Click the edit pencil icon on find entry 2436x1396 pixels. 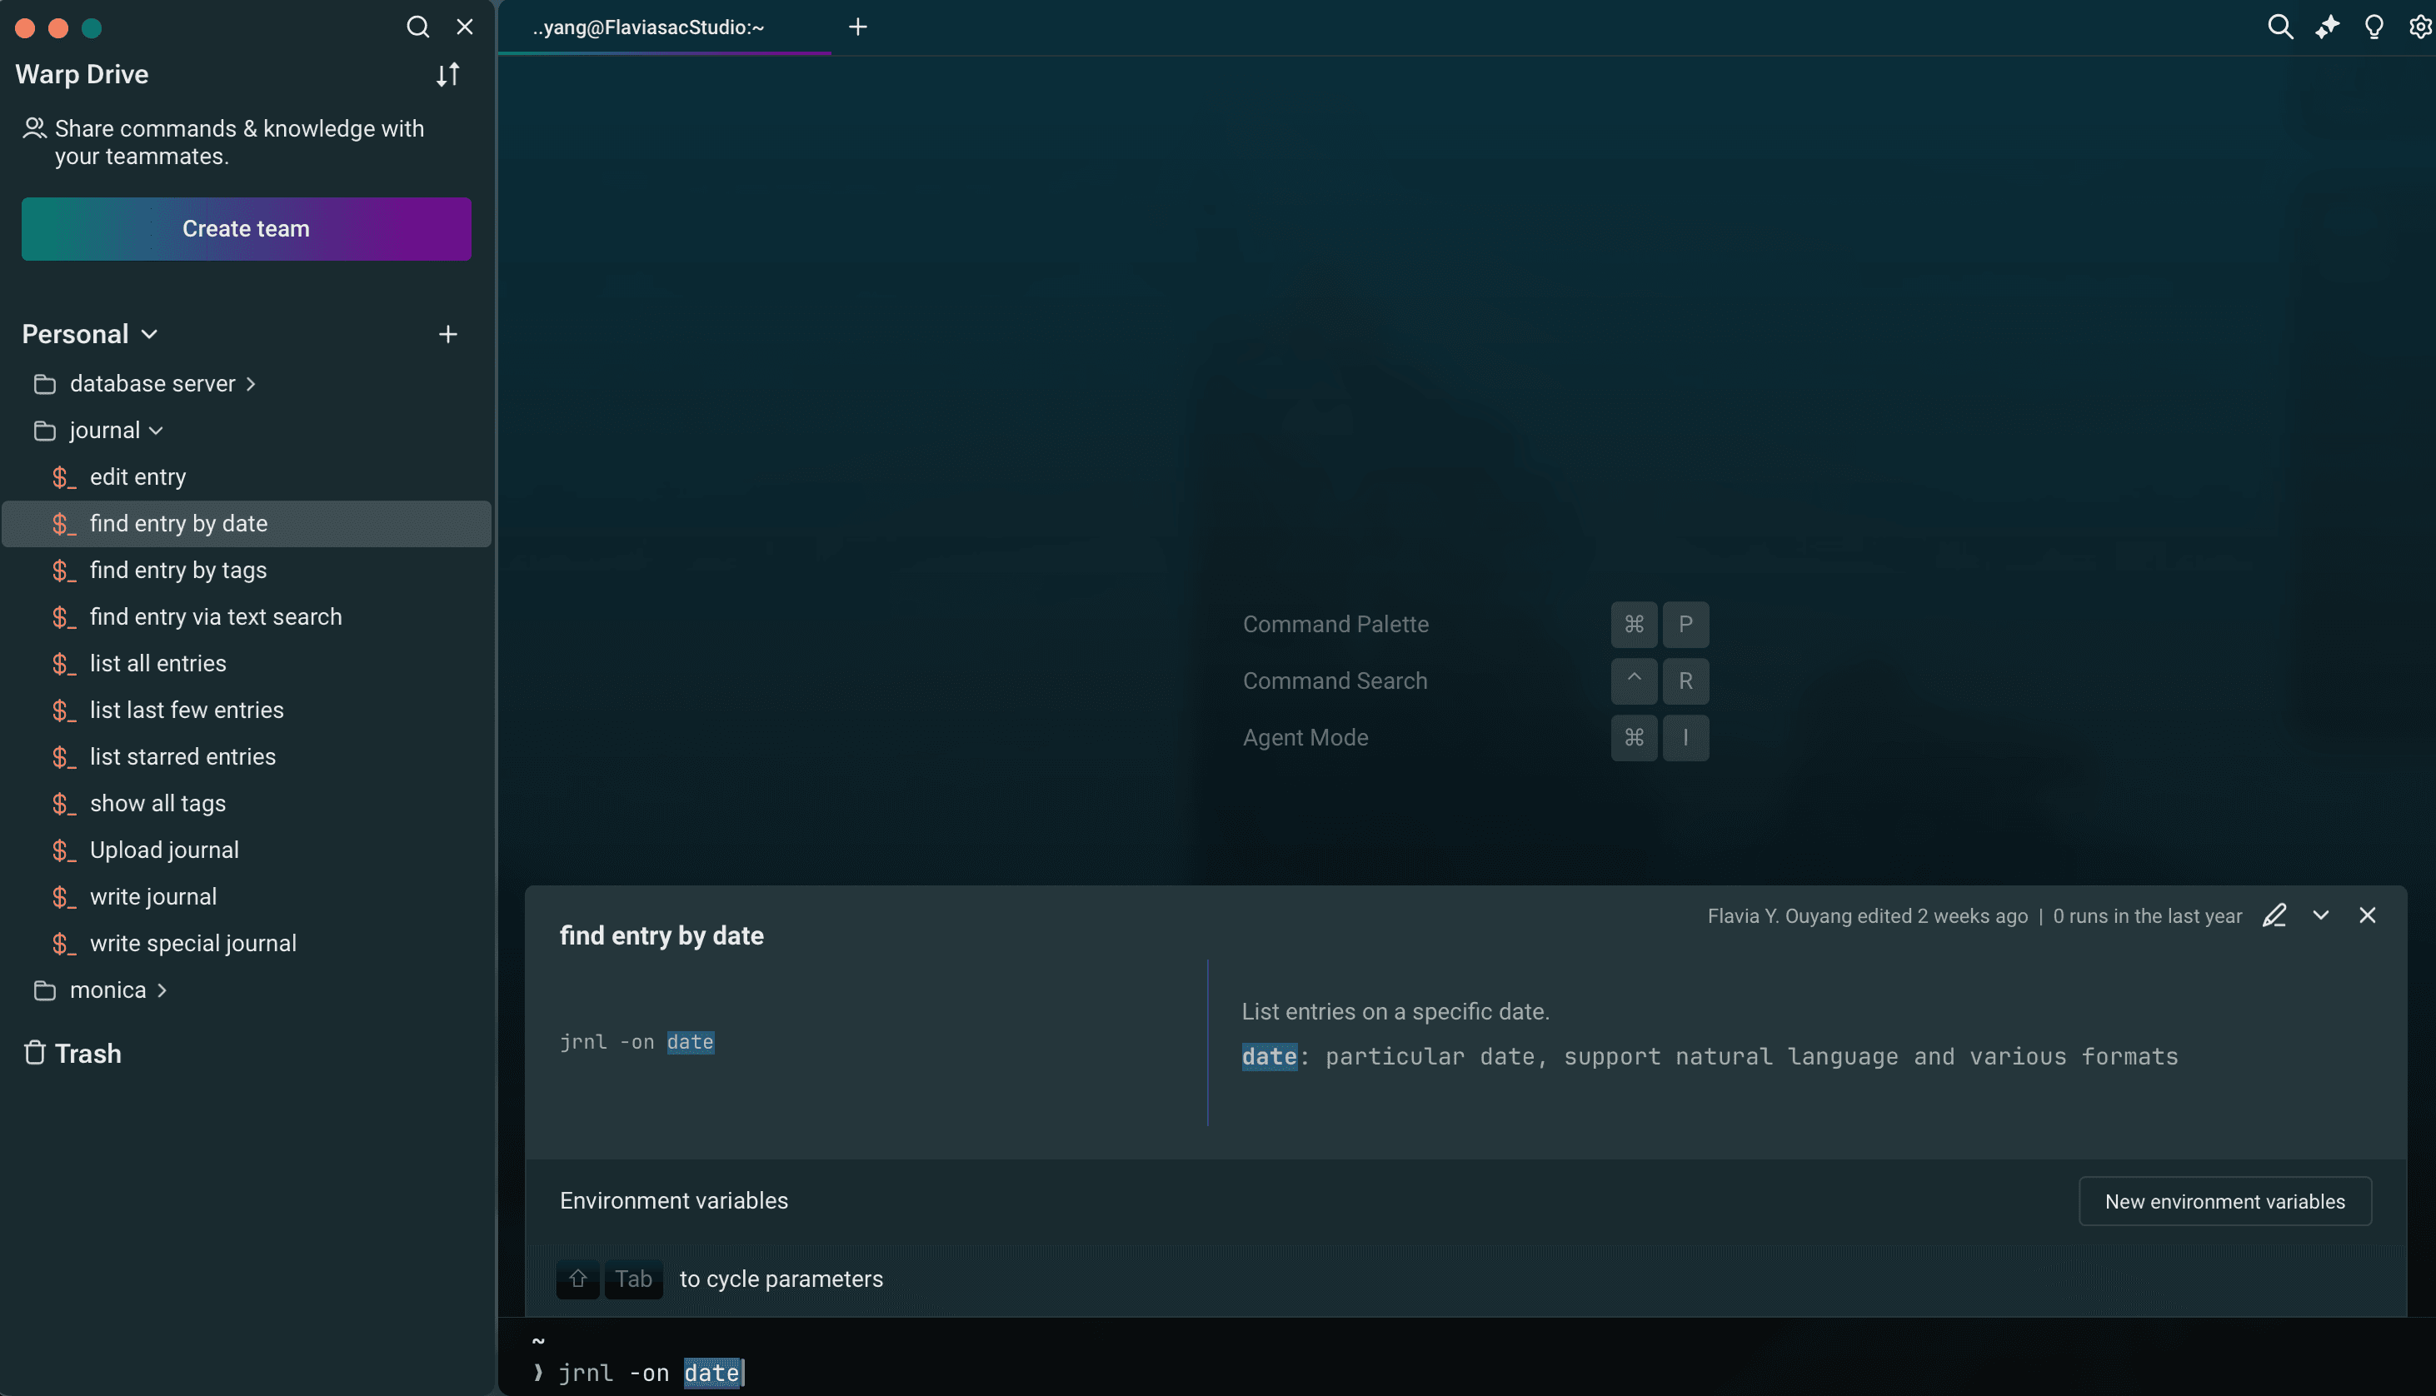(2274, 916)
